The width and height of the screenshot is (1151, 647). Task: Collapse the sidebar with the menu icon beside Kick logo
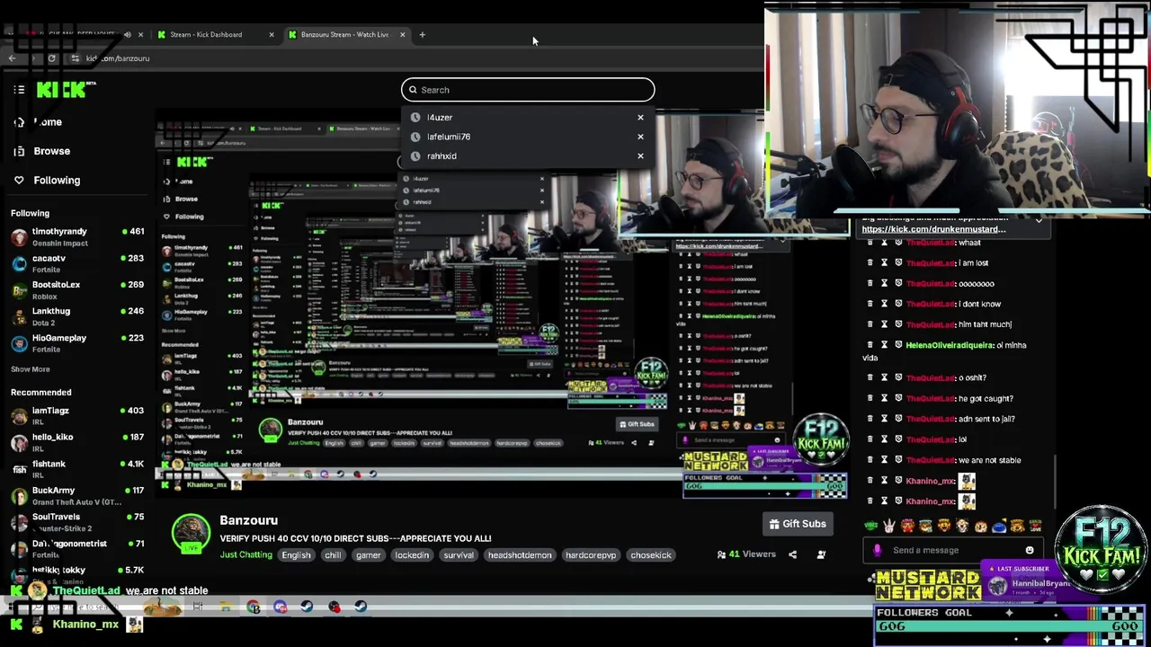[x=19, y=89]
